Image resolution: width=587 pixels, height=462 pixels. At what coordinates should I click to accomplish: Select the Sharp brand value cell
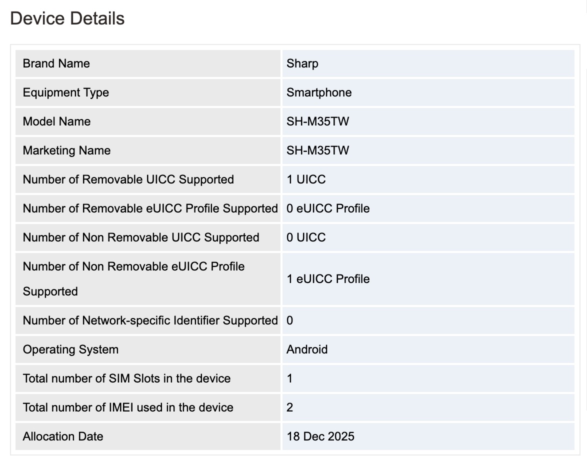point(302,63)
